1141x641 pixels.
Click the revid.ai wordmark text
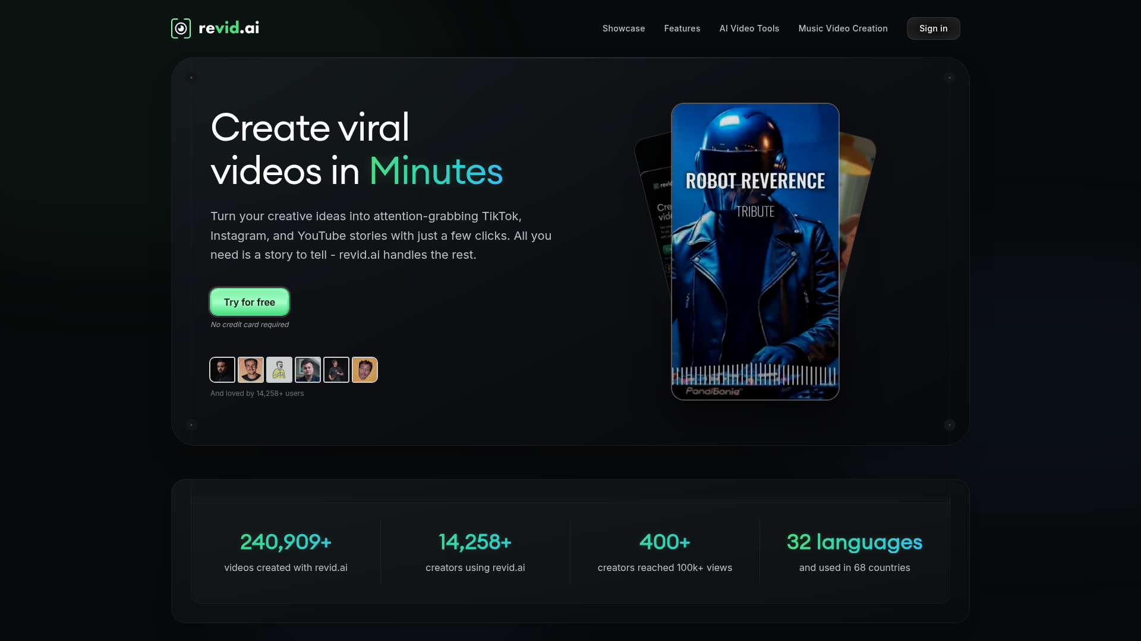(229, 28)
